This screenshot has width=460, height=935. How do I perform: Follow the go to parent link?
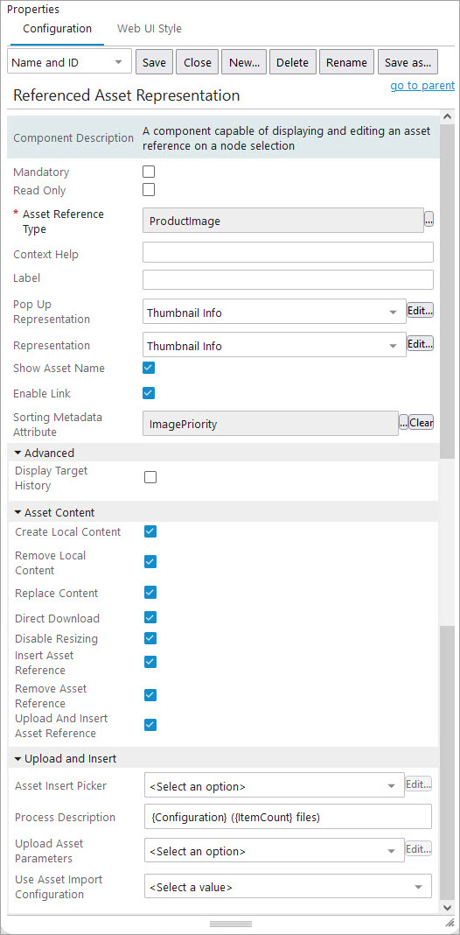coord(422,86)
